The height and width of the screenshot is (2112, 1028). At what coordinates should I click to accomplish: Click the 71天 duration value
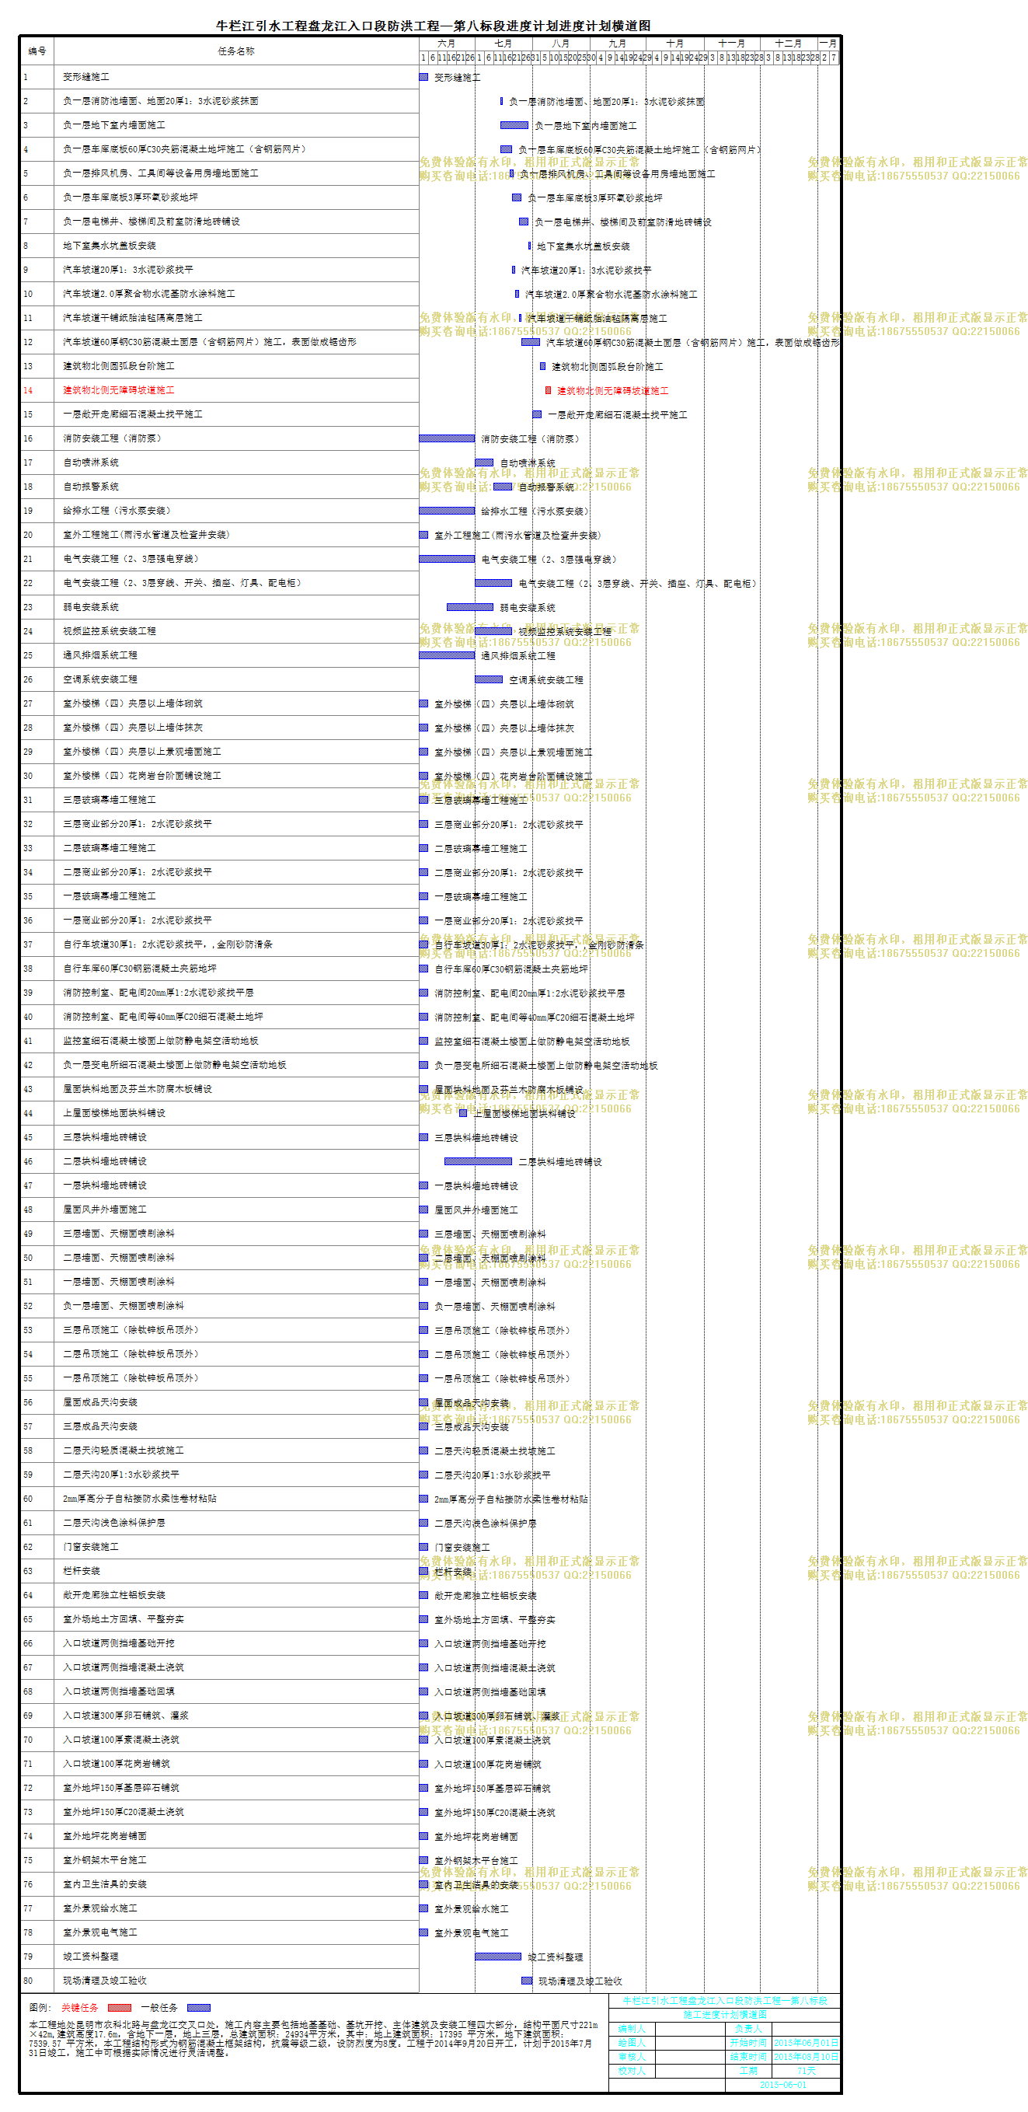[x=806, y=2070]
